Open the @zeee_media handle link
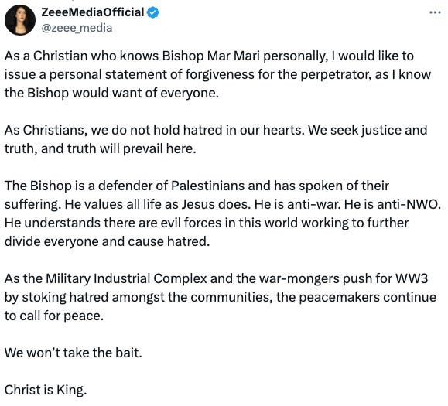 [77, 28]
